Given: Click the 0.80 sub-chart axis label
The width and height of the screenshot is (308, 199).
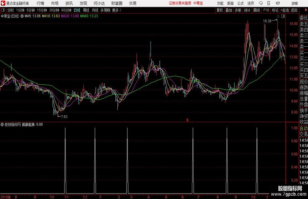Looking at the screenshot, I should (x=294, y=141).
